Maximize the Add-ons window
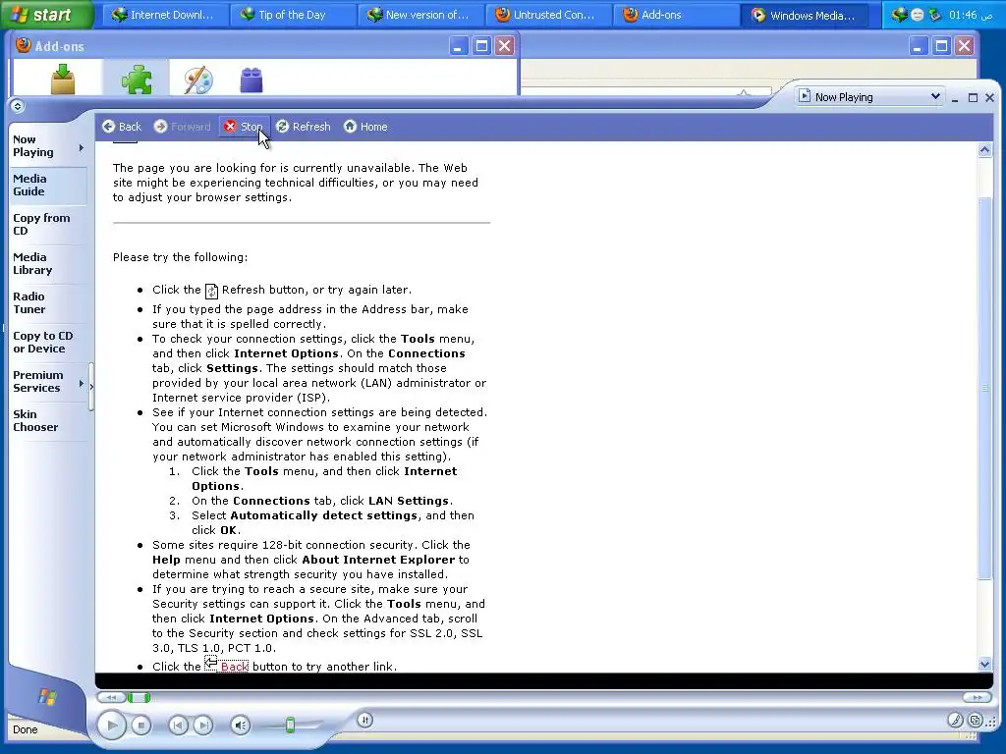 pos(481,46)
